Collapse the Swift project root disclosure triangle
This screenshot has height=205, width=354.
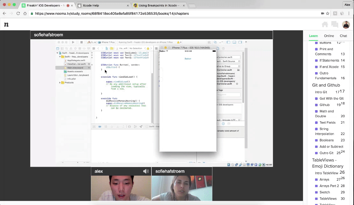57,53
